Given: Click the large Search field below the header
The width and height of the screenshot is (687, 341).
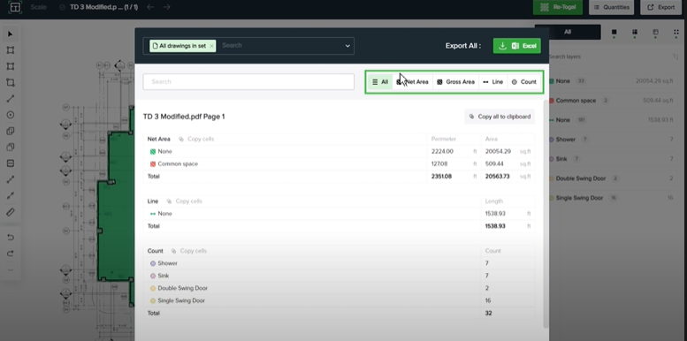Looking at the screenshot, I should pyautogui.click(x=248, y=82).
